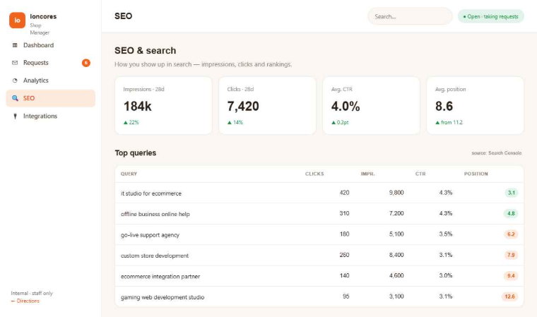The width and height of the screenshot is (537, 317).
Task: Click CTR value 3.5%
Action: (446, 234)
